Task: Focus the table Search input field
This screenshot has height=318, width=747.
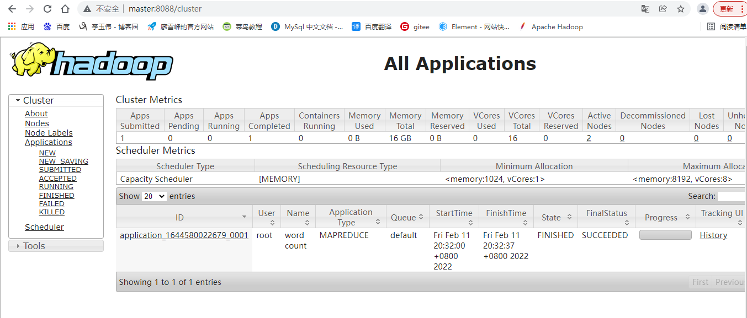Action: pyautogui.click(x=732, y=196)
